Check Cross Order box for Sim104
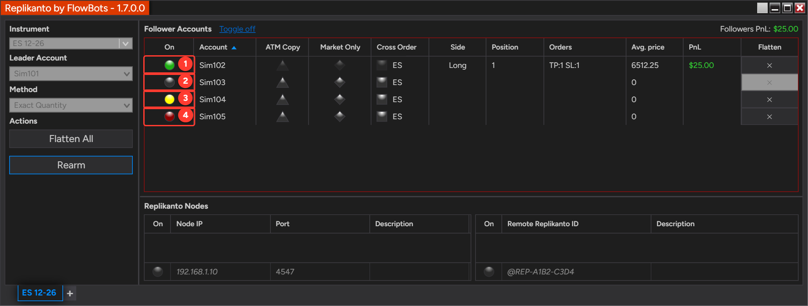The image size is (808, 306). (382, 100)
